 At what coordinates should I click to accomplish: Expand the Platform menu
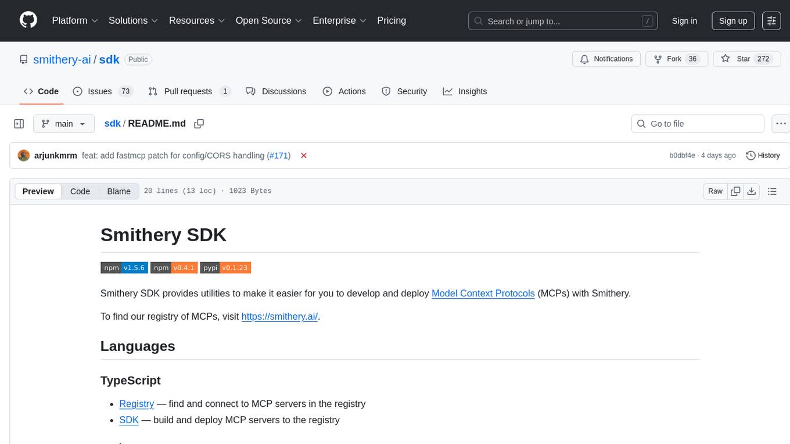[x=75, y=20]
